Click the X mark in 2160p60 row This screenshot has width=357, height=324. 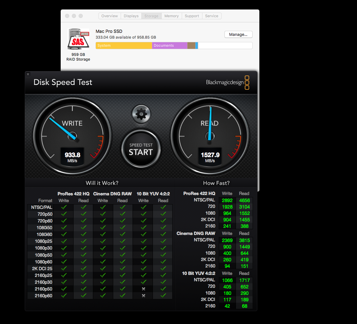point(143,296)
